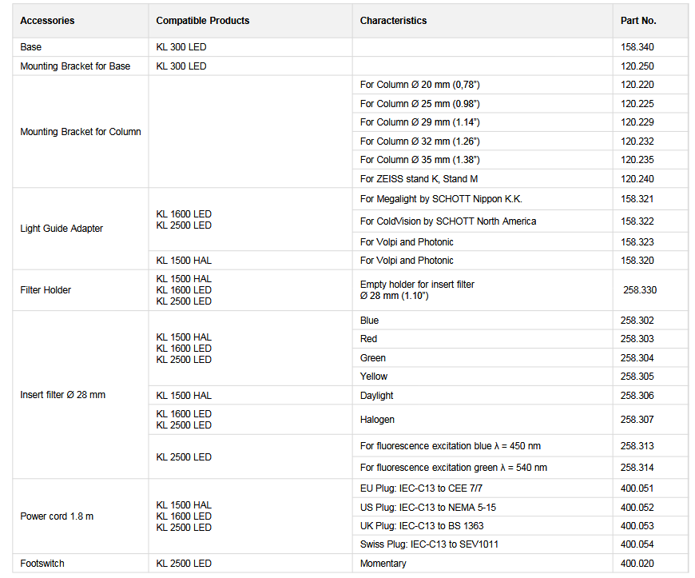Click the Footswitch row label
This screenshot has width=695, height=578.
42,564
